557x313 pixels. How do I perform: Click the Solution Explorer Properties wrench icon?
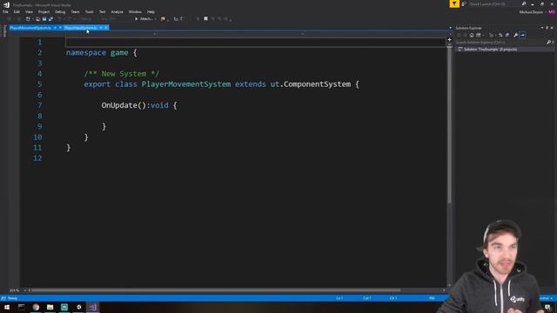click(x=515, y=35)
